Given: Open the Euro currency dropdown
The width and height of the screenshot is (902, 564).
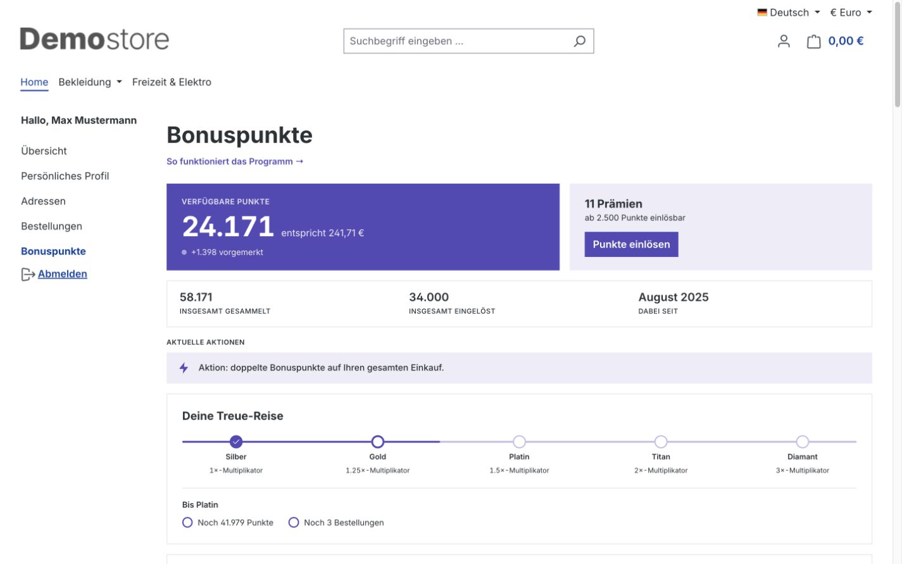Looking at the screenshot, I should click(x=851, y=12).
